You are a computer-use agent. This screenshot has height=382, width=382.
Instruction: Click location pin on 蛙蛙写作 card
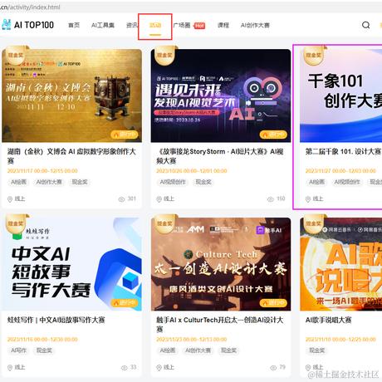coord(10,367)
